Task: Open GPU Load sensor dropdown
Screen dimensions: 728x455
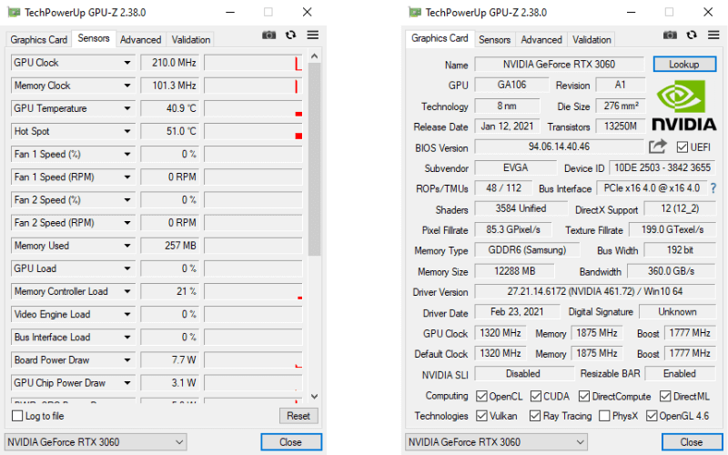Action: click(126, 268)
